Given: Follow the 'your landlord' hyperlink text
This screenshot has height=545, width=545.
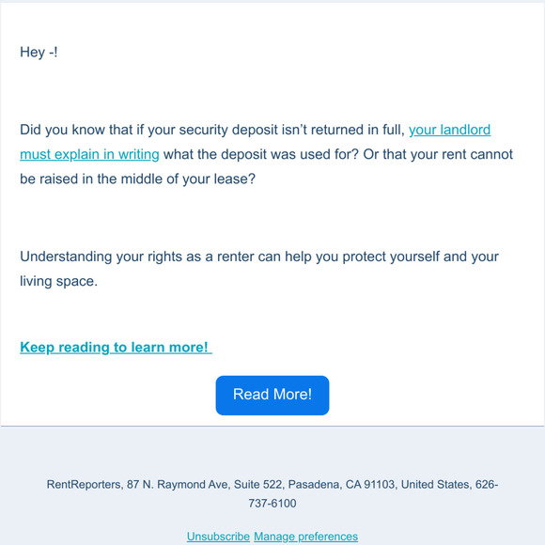Looking at the screenshot, I should [449, 130].
